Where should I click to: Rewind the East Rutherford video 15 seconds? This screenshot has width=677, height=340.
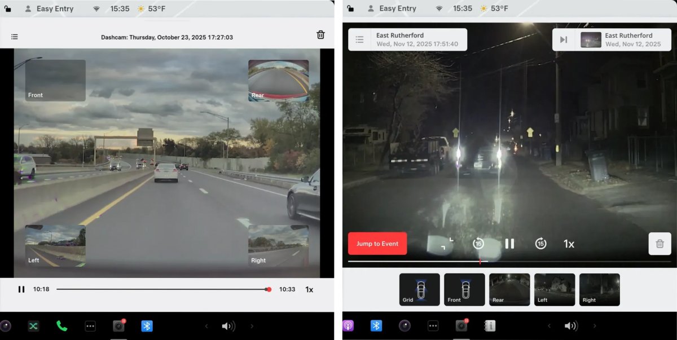tap(478, 244)
